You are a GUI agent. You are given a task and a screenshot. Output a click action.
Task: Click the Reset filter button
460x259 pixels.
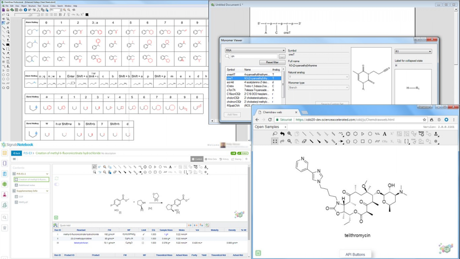point(272,62)
